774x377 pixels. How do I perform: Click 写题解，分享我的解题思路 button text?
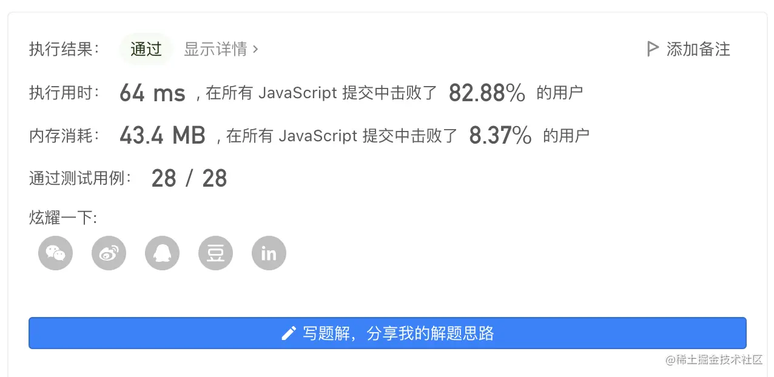(x=398, y=333)
